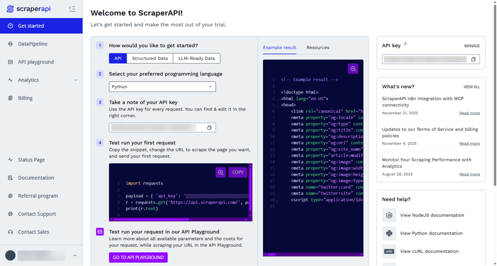Screen dimensions: 497x266
Task: Click the API key help question mark
Action: pos(405,44)
